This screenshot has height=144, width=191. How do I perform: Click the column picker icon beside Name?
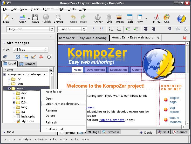coord(51,70)
